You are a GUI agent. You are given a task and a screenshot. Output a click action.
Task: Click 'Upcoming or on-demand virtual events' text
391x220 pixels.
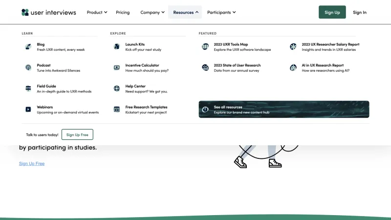68,112
